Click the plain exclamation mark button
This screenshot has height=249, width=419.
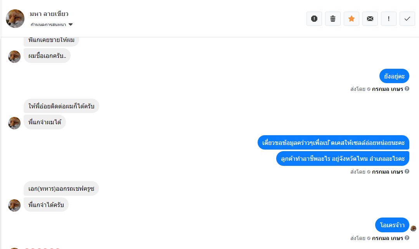point(389,19)
